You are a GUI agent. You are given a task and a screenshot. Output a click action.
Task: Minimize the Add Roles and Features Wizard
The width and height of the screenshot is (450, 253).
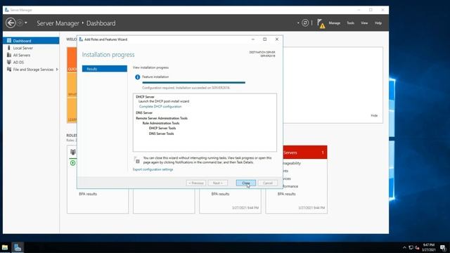tap(253, 39)
